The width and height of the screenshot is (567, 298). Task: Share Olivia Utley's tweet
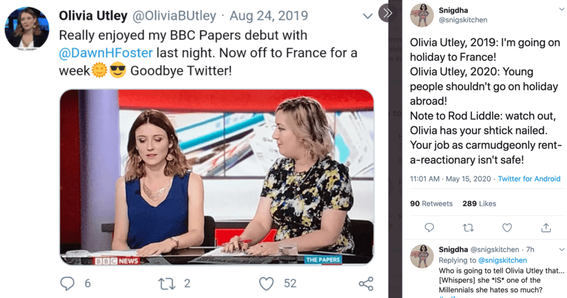click(x=365, y=284)
